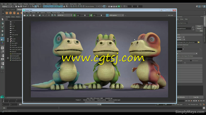Open the Spherical mapping dropdown

pyautogui.click(x=181, y=37)
